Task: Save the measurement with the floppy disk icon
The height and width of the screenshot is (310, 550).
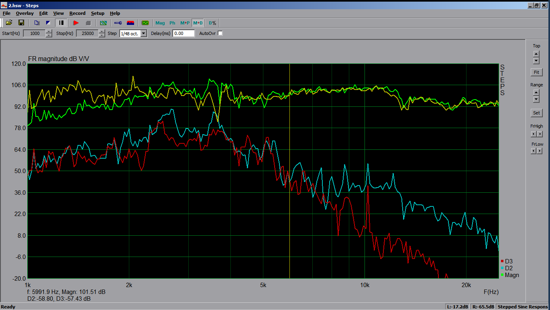Action: [x=21, y=23]
